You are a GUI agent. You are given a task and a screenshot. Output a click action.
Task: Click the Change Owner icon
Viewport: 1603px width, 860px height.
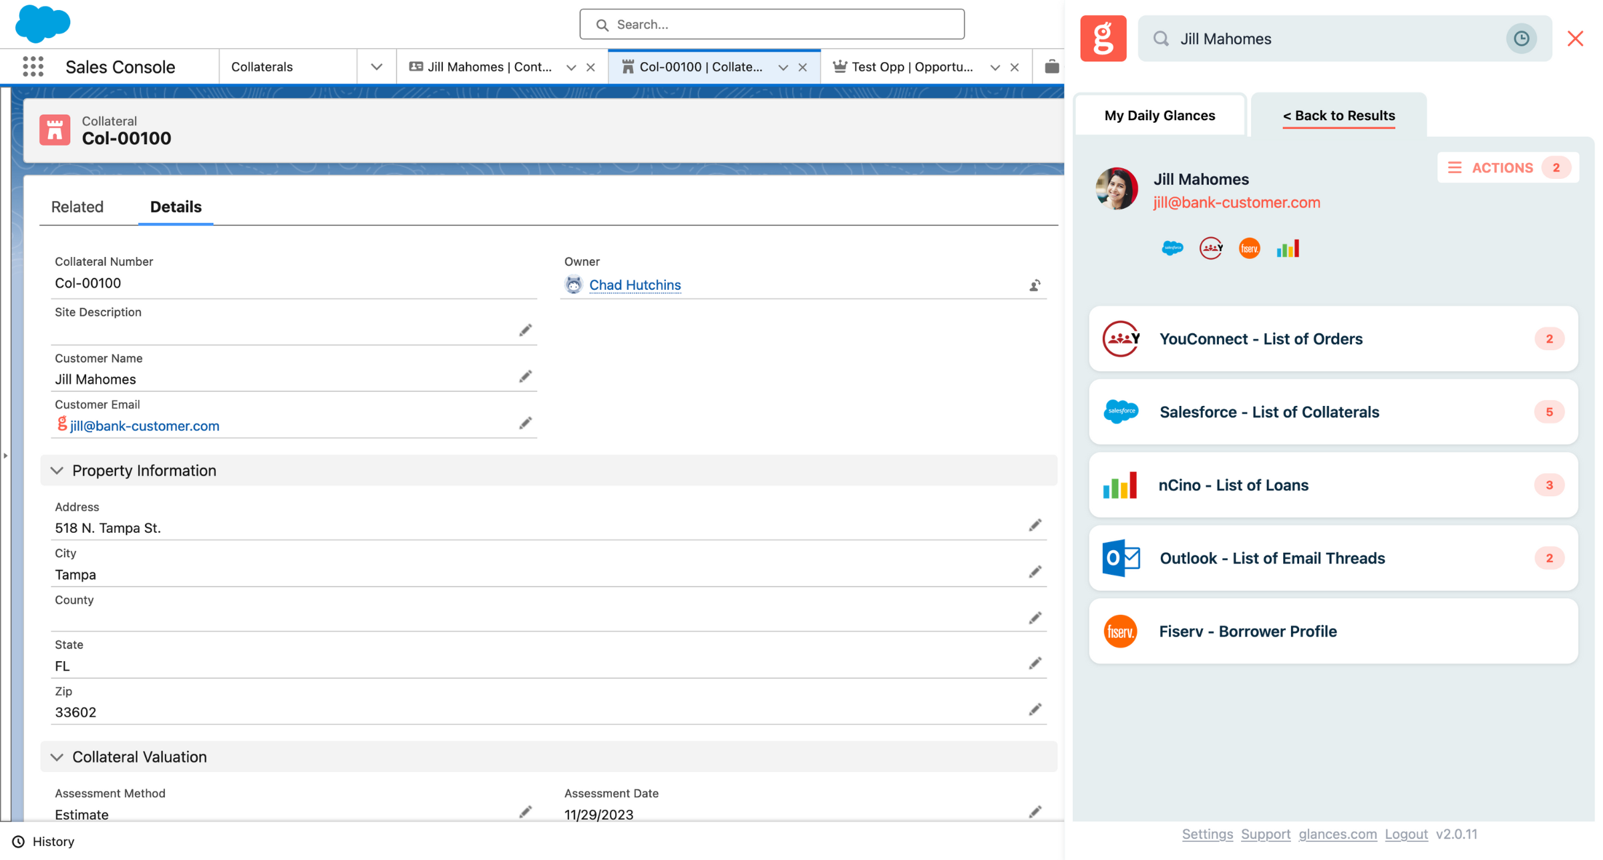[x=1035, y=286]
